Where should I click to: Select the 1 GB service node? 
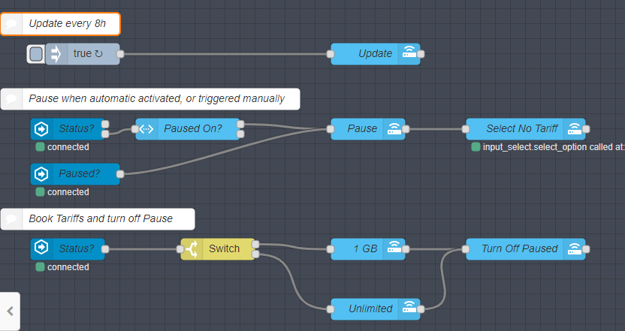(368, 249)
